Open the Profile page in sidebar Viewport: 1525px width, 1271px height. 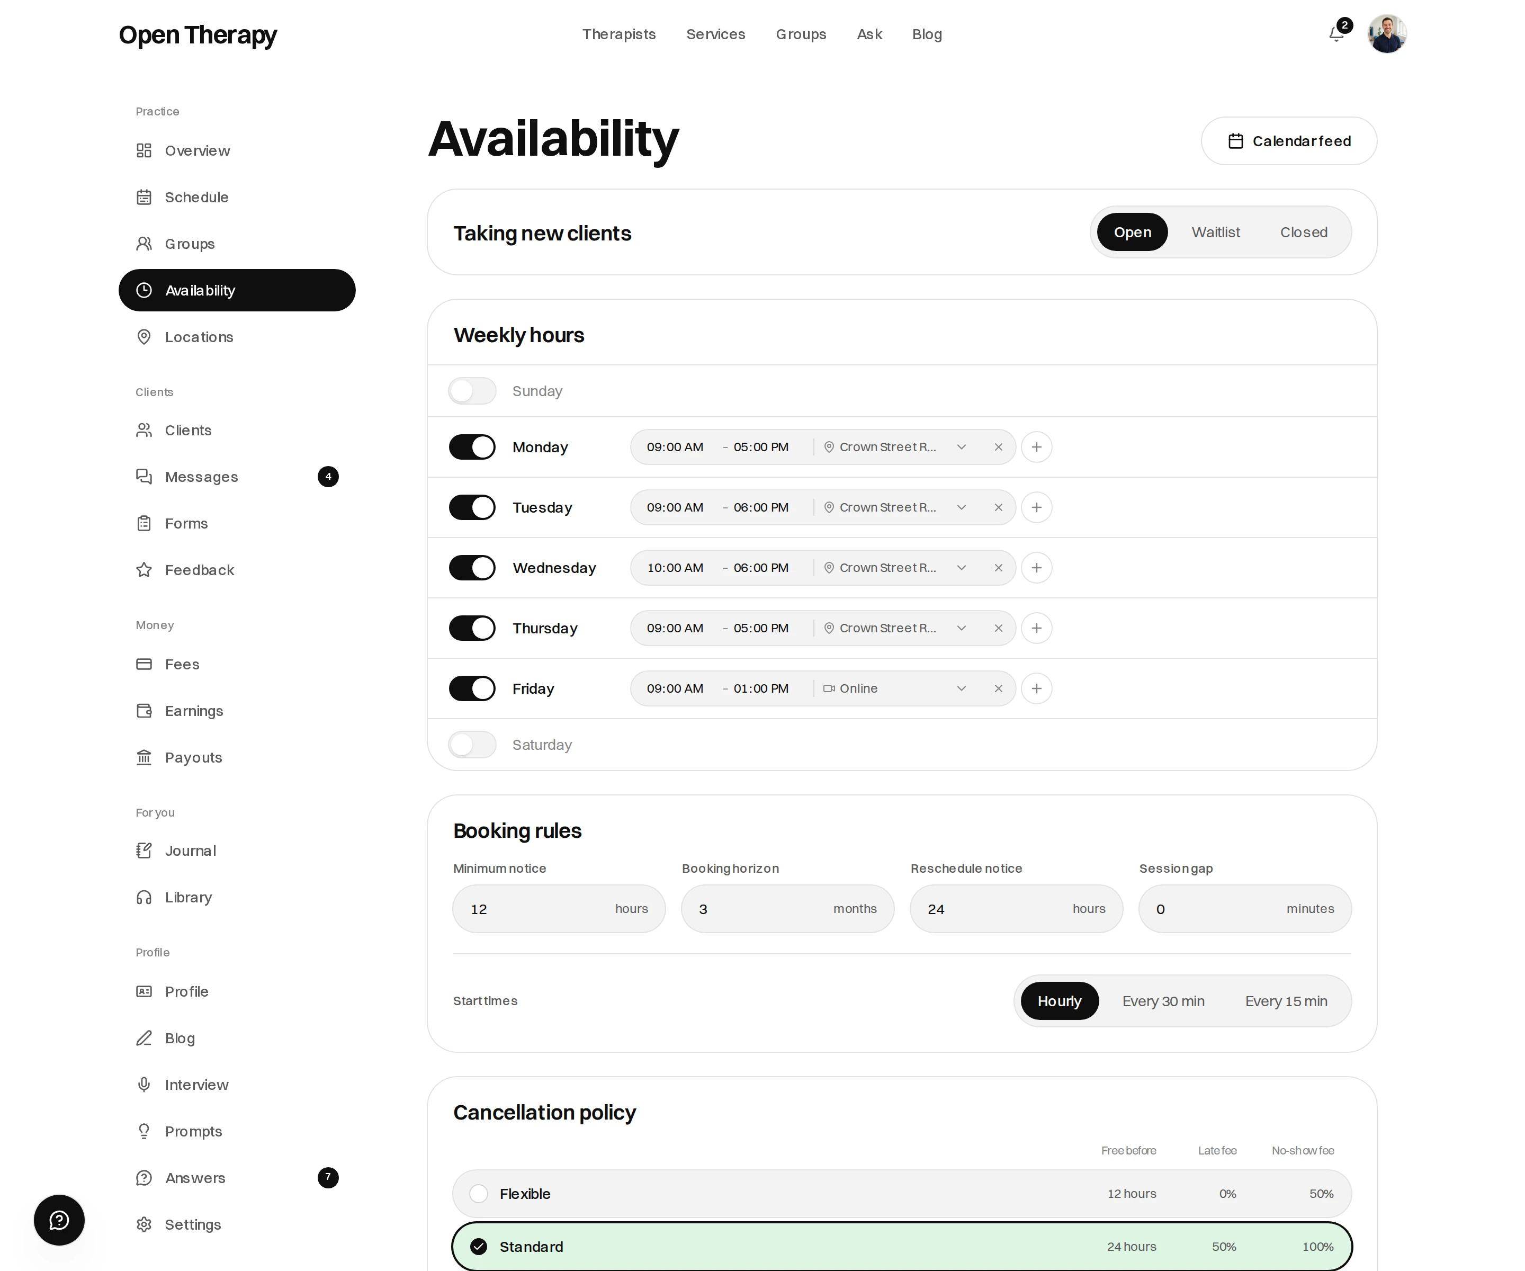coord(237,991)
